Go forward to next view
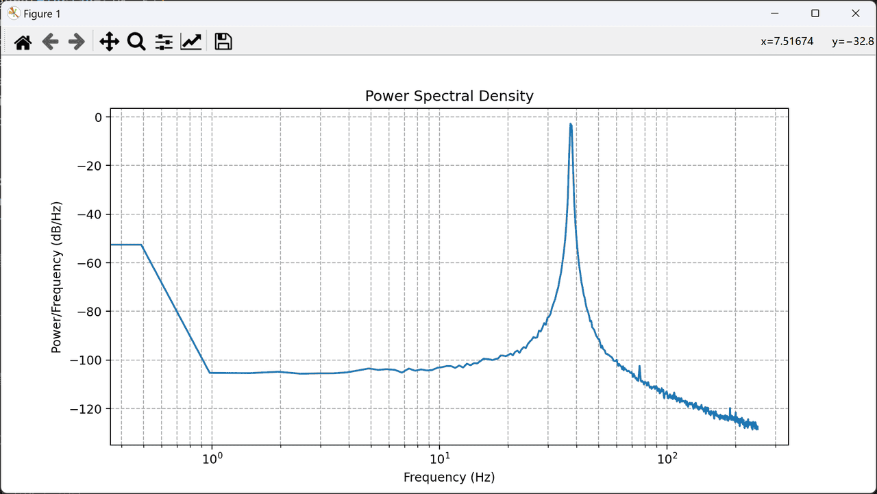This screenshot has width=877, height=494. pos(77,42)
